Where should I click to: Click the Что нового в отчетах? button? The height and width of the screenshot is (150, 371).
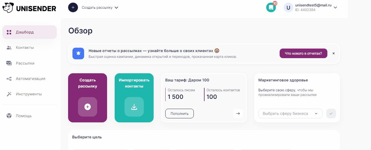[x=303, y=53]
